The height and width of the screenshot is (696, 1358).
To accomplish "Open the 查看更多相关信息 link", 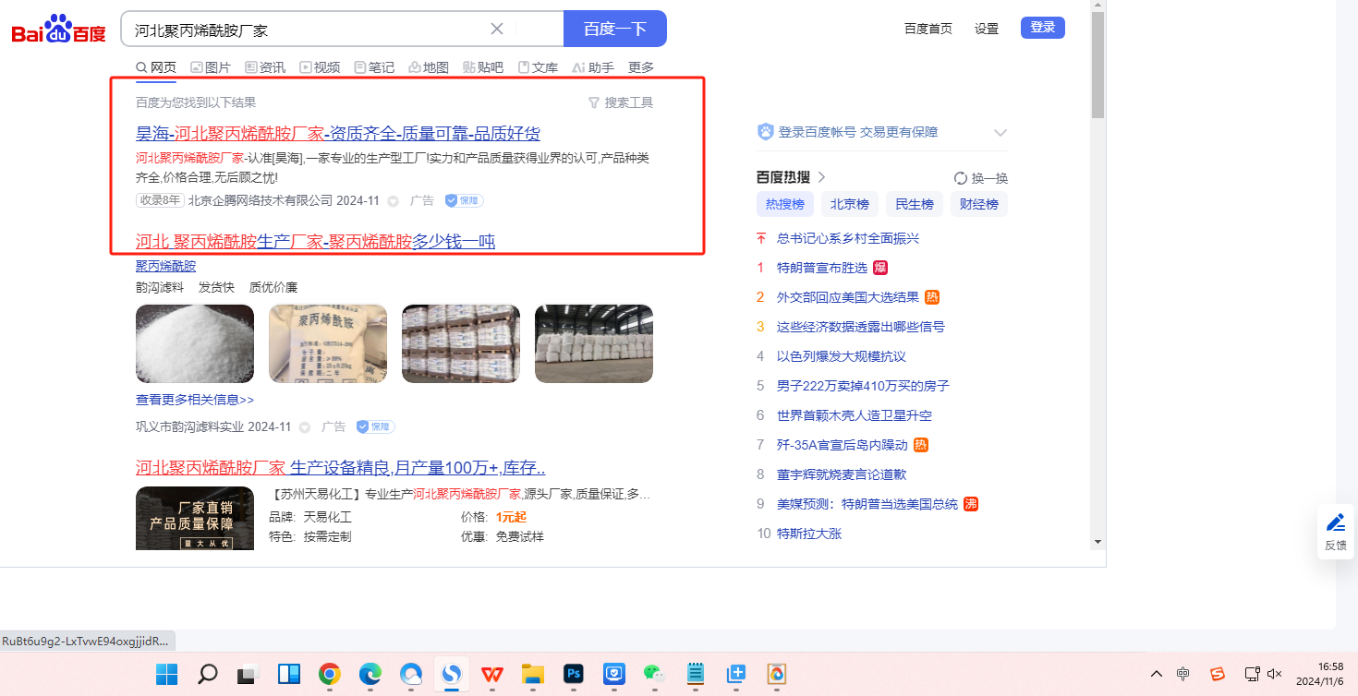I will 195,400.
